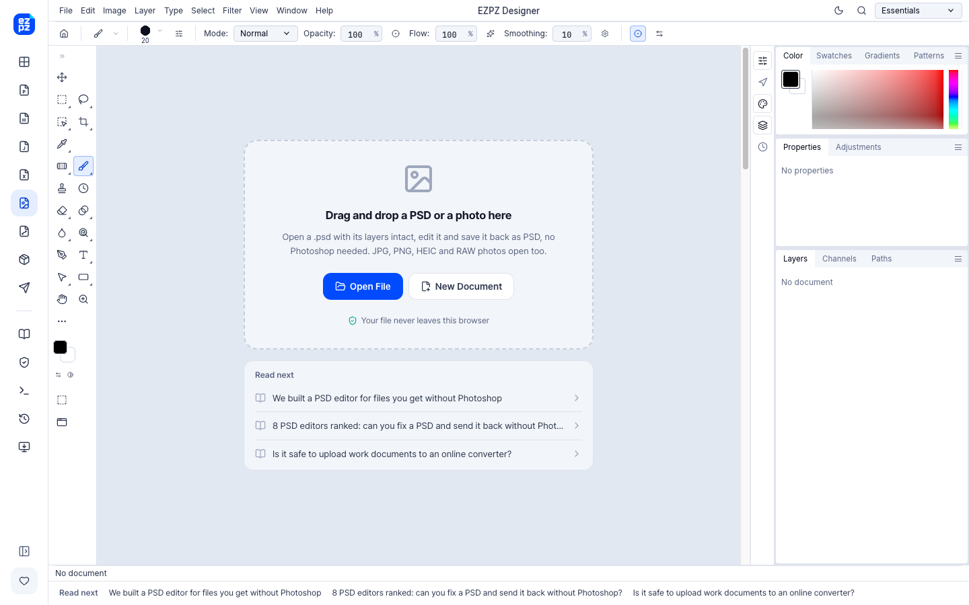Select the Hand tool
The image size is (969, 605).
62,299
